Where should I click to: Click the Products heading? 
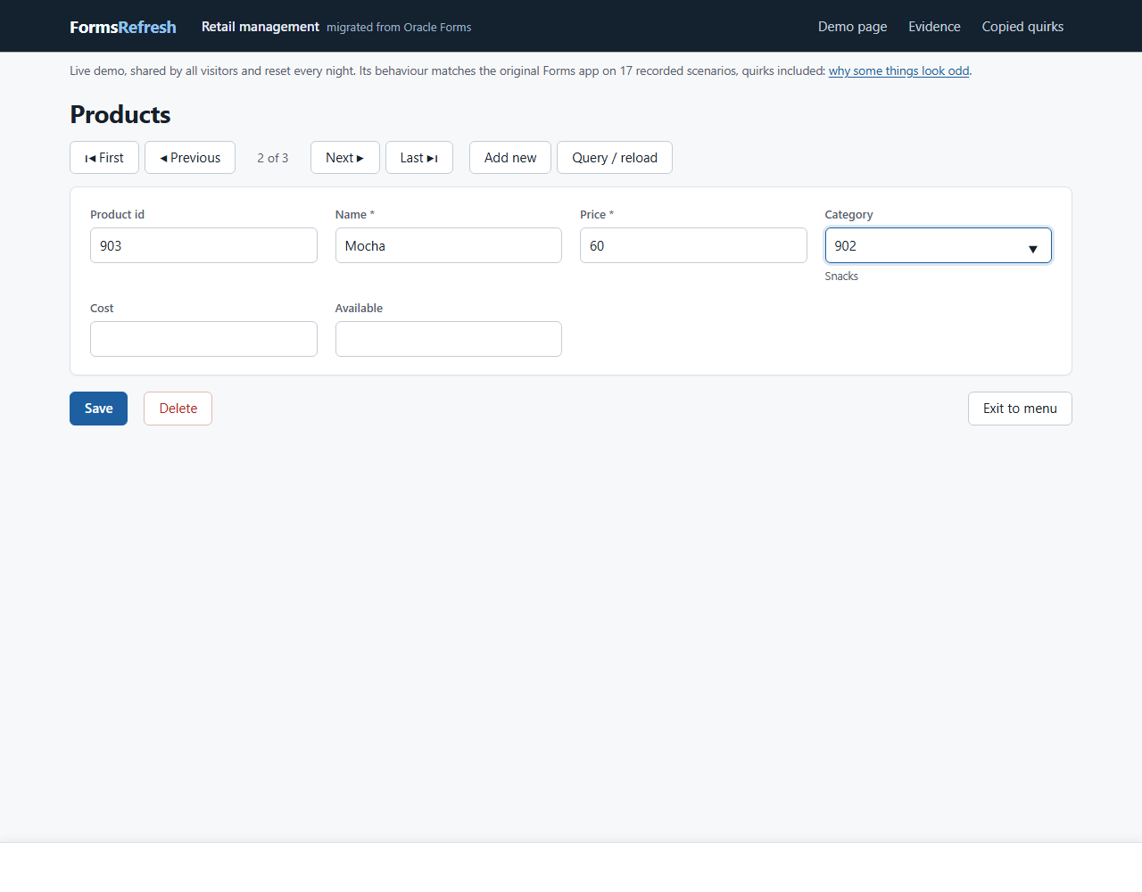coord(120,114)
